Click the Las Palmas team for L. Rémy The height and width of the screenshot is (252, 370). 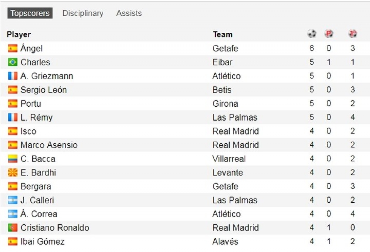[235, 118]
